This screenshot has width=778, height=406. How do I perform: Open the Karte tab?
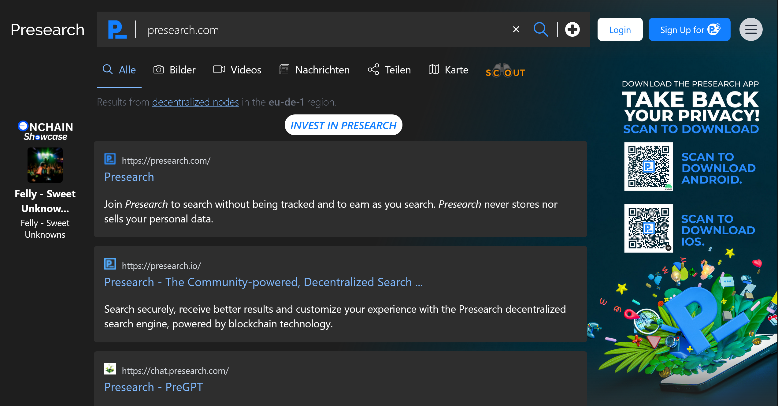coord(448,70)
